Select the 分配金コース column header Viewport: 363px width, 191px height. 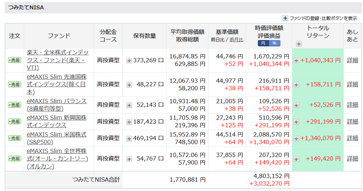coord(108,36)
